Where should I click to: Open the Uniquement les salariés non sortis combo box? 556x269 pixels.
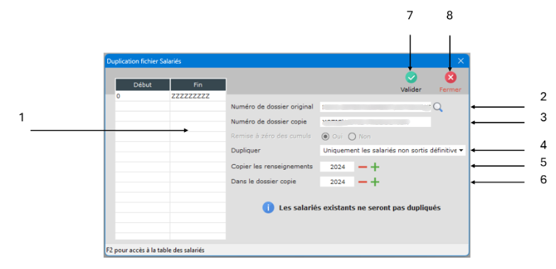point(393,150)
